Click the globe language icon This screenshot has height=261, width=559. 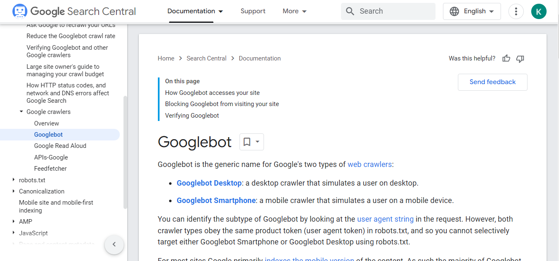[455, 11]
